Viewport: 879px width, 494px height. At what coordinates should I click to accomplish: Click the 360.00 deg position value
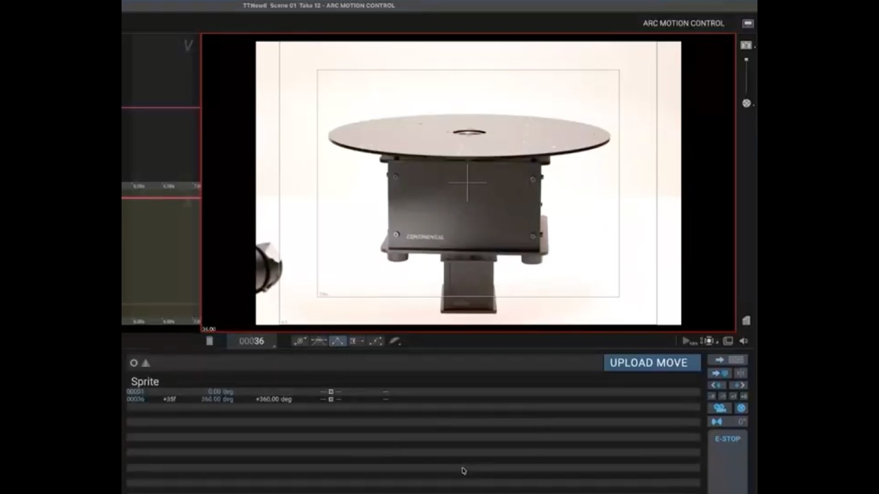coord(217,399)
